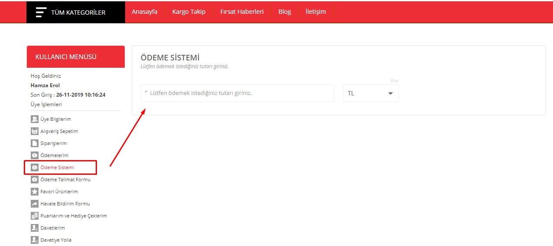Viewport: 553px width, 246px height.
Task: Open TÜM KATEGORİLER category menu
Action: (76, 12)
